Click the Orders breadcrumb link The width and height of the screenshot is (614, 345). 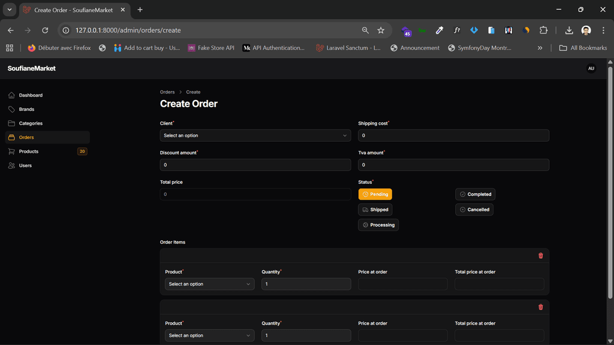point(167,92)
